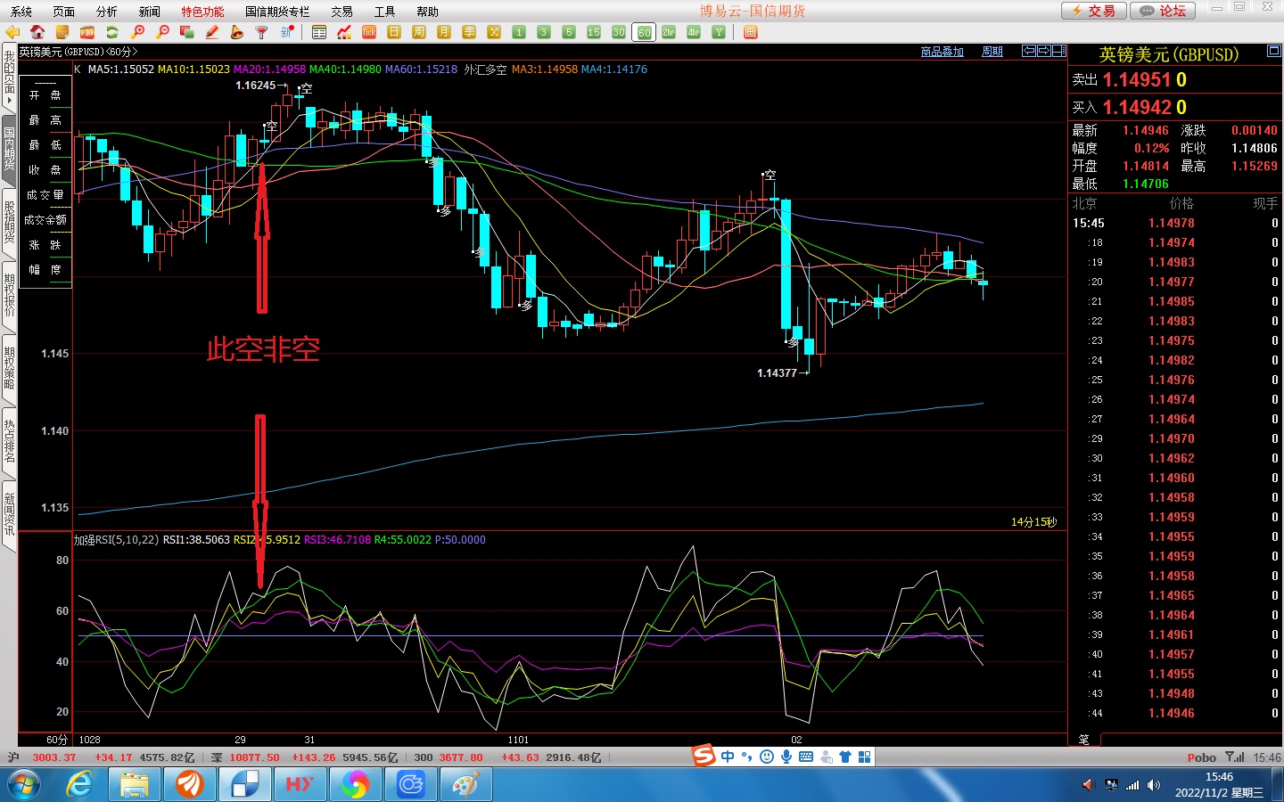Select the 股指期货 side tab
Image resolution: width=1284 pixels, height=802 pixels.
(x=9, y=223)
